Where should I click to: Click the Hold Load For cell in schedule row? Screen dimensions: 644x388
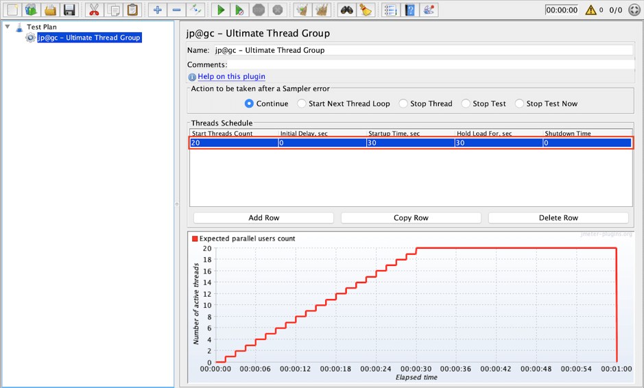tap(499, 143)
